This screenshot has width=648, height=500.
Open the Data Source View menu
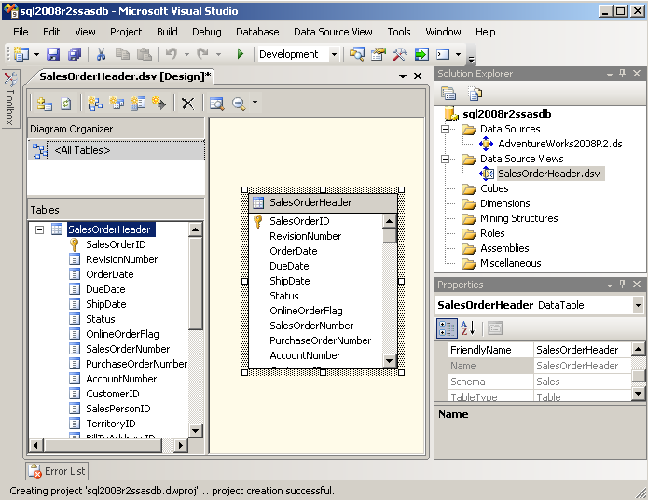coord(333,32)
